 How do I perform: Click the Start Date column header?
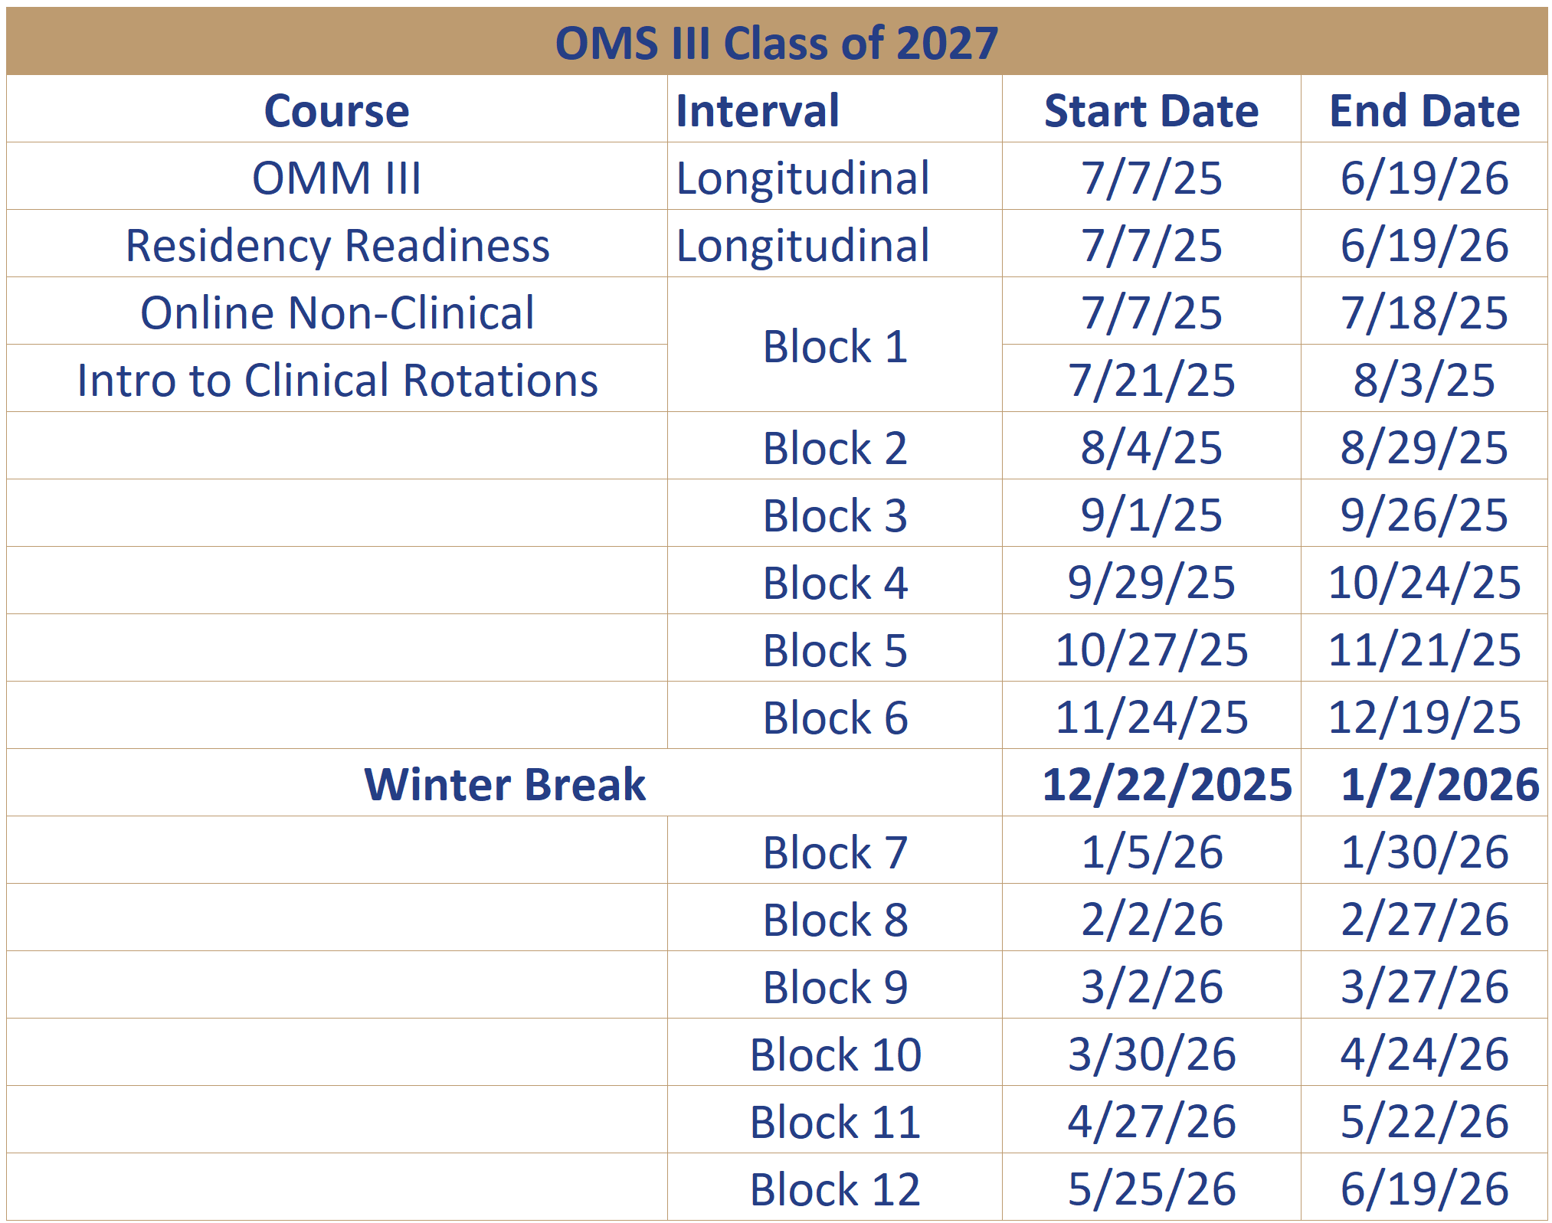pos(1151,110)
